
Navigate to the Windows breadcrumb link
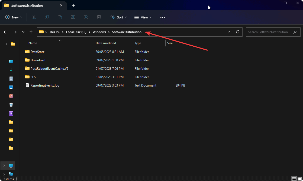(99, 32)
